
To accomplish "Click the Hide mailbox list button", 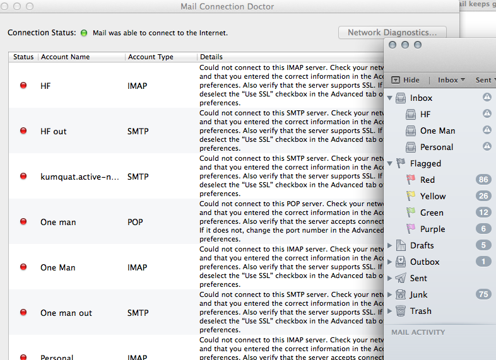I will click(x=405, y=80).
